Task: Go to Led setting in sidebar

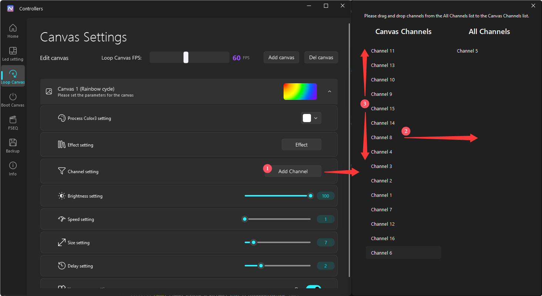Action: [13, 54]
